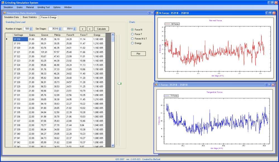The image size is (279, 162).
Task: Open the Material menu
Action: click(x=30, y=7)
